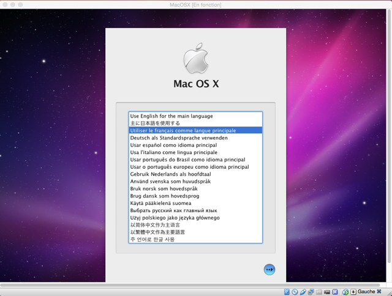The height and width of the screenshot is (296, 392).
Task: Select 'Brug dansk som hovedsprog'
Action: [195, 196]
